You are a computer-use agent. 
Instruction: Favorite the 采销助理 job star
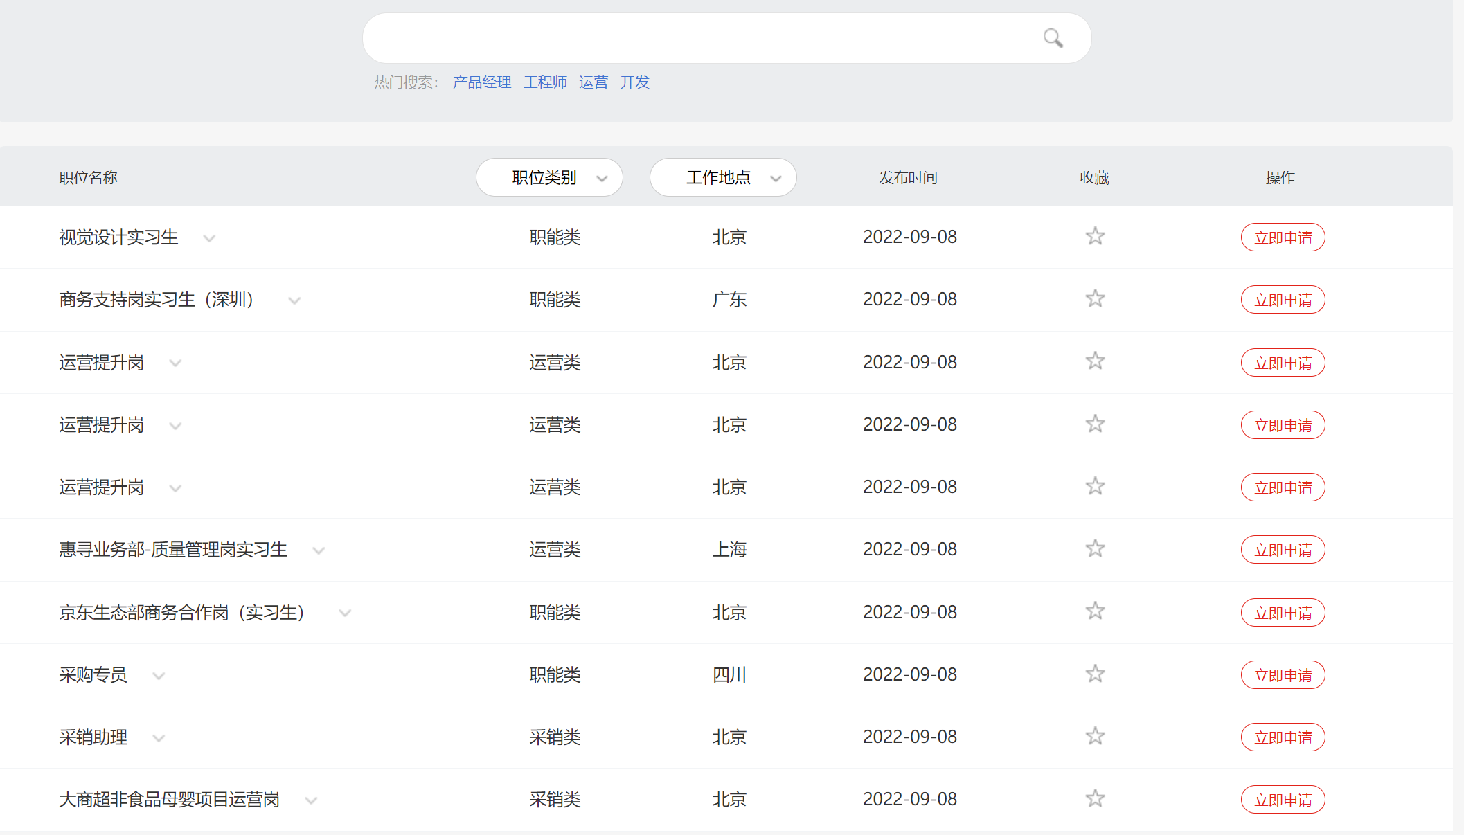click(x=1095, y=736)
